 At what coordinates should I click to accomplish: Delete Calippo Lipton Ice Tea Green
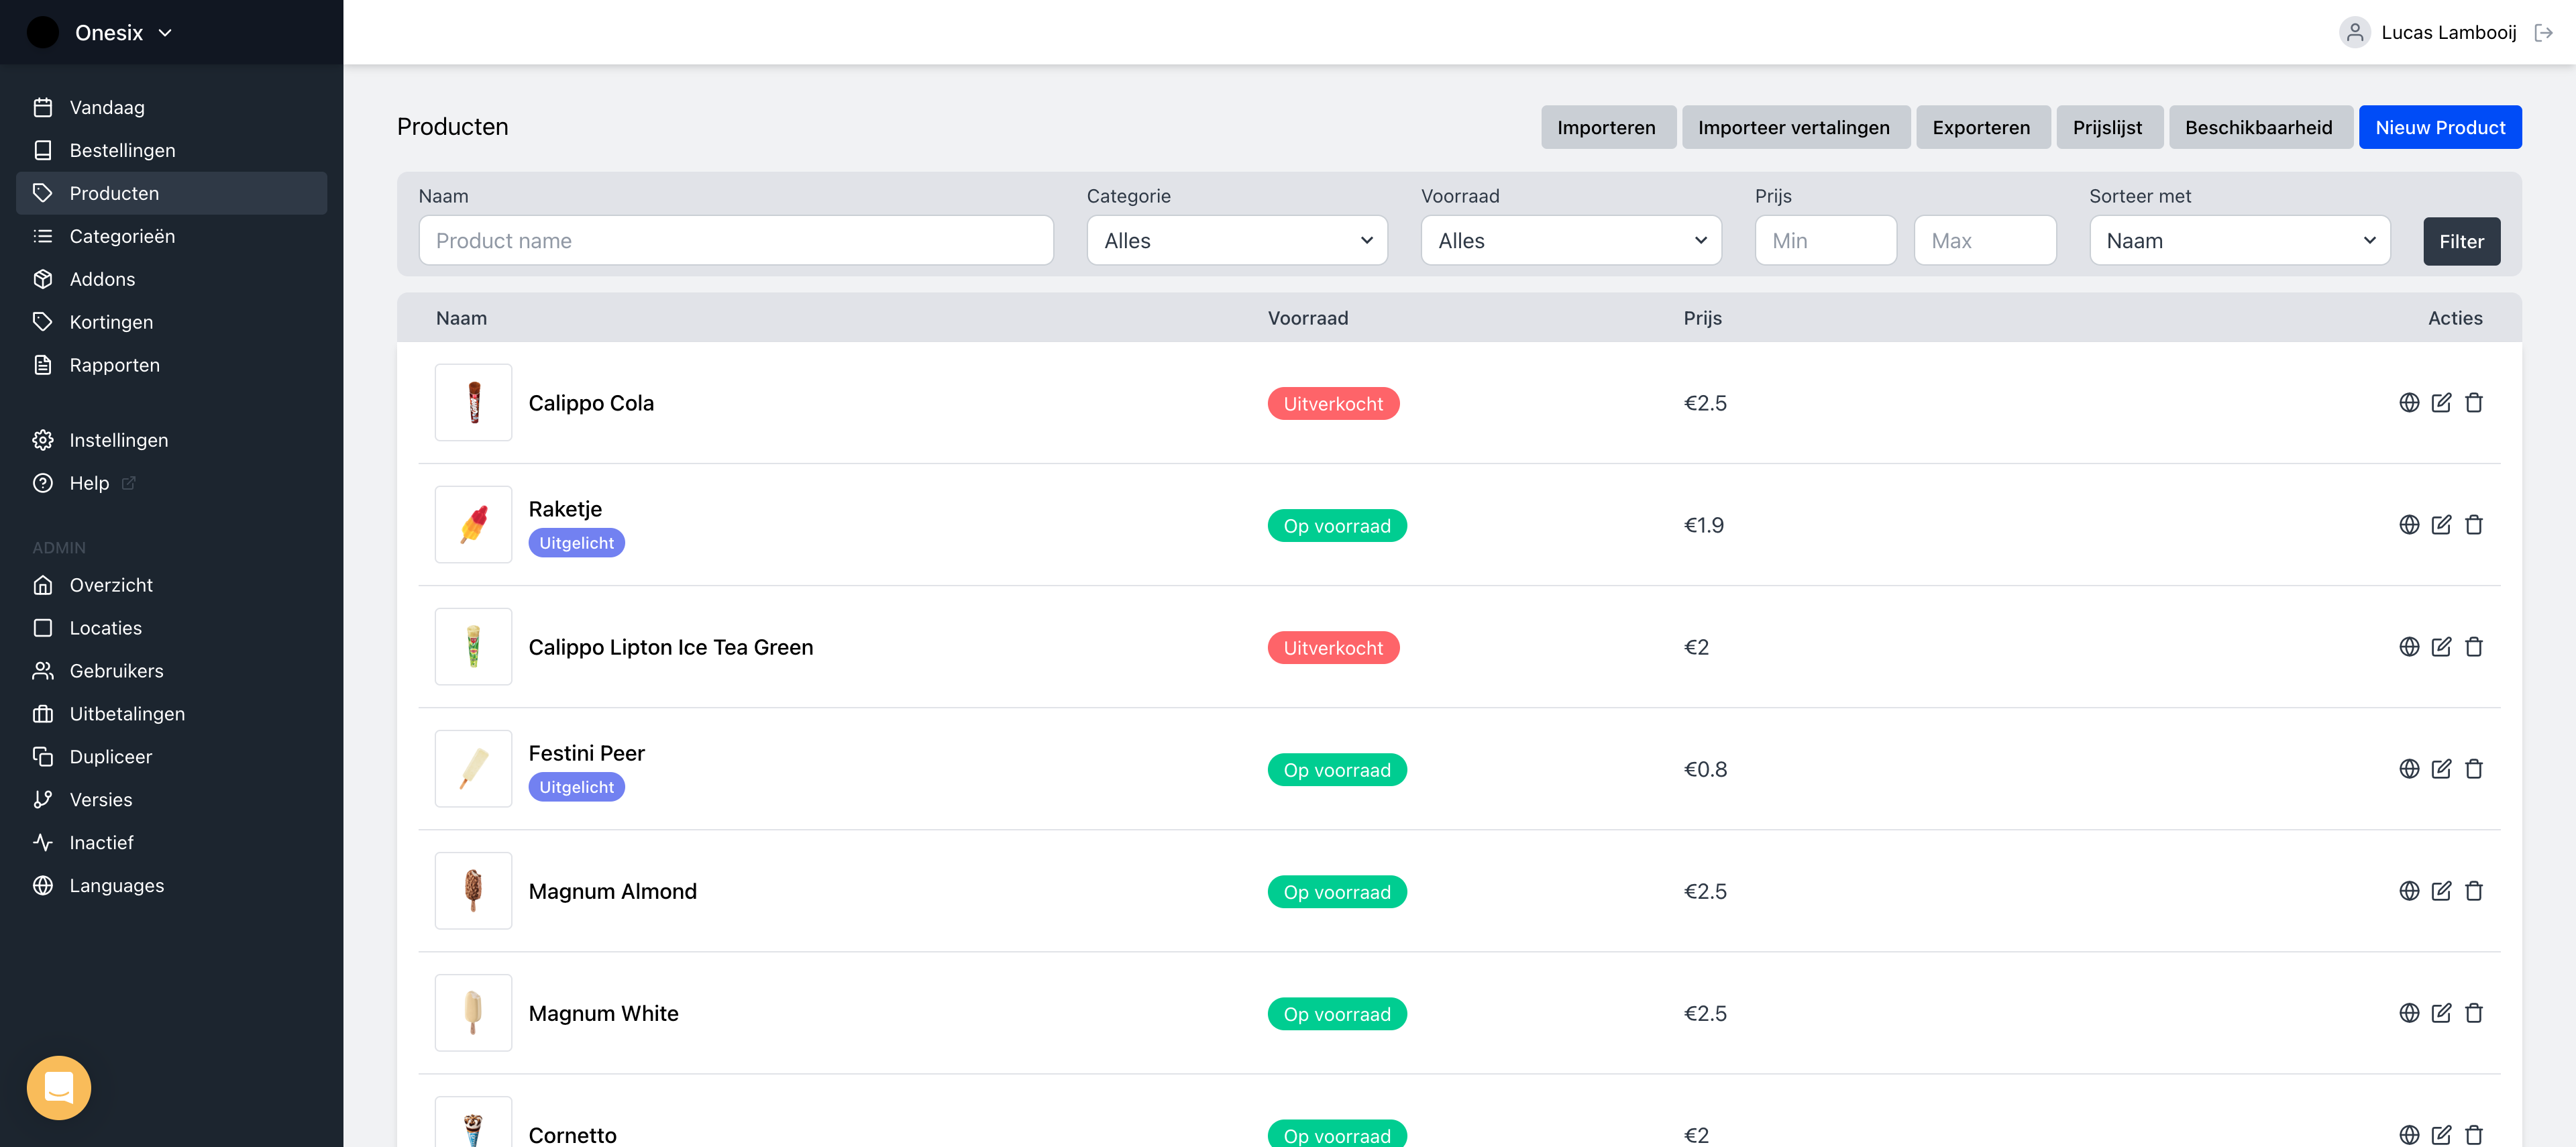[2474, 646]
